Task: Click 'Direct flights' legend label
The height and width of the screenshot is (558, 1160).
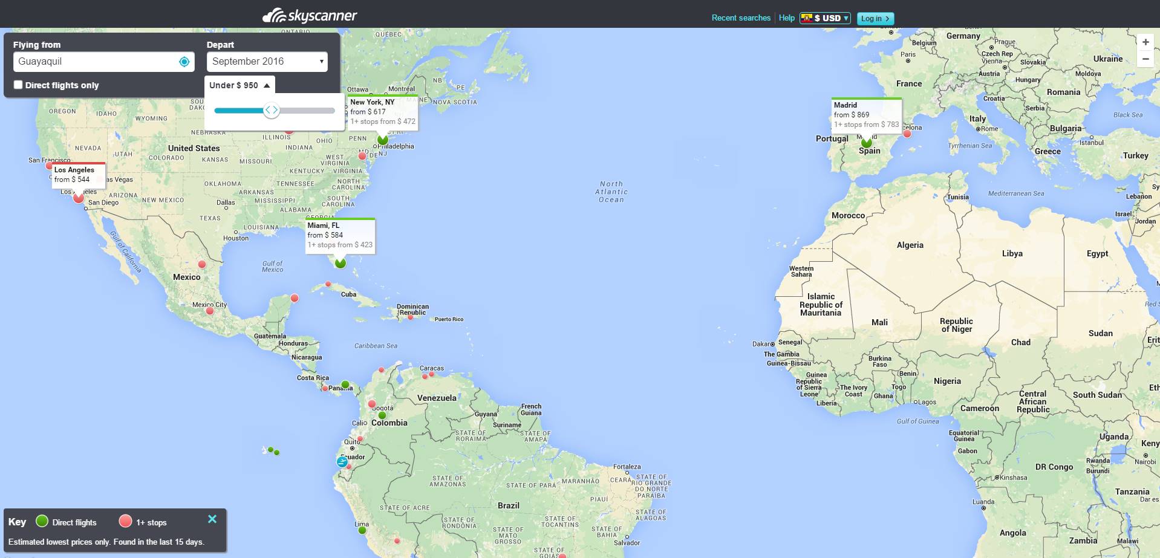Action: pyautogui.click(x=74, y=522)
